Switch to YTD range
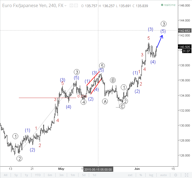Image resolution: width=192 pixels, height=178 pixels. [x=38, y=175]
